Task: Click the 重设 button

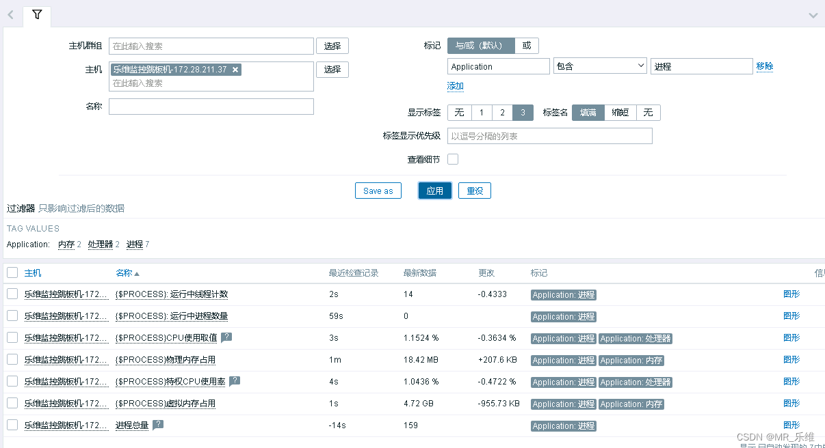Action: pos(475,191)
